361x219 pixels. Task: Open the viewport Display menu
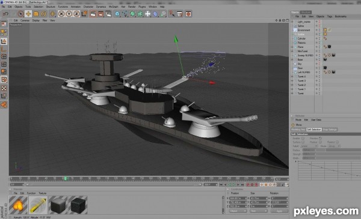pyautogui.click(x=35, y=20)
